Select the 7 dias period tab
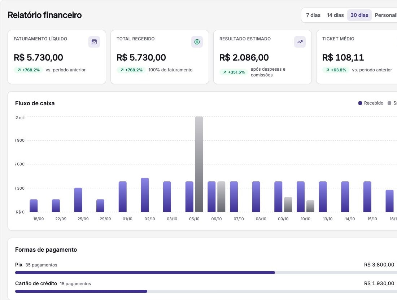This screenshot has height=300, width=397. (x=313, y=15)
